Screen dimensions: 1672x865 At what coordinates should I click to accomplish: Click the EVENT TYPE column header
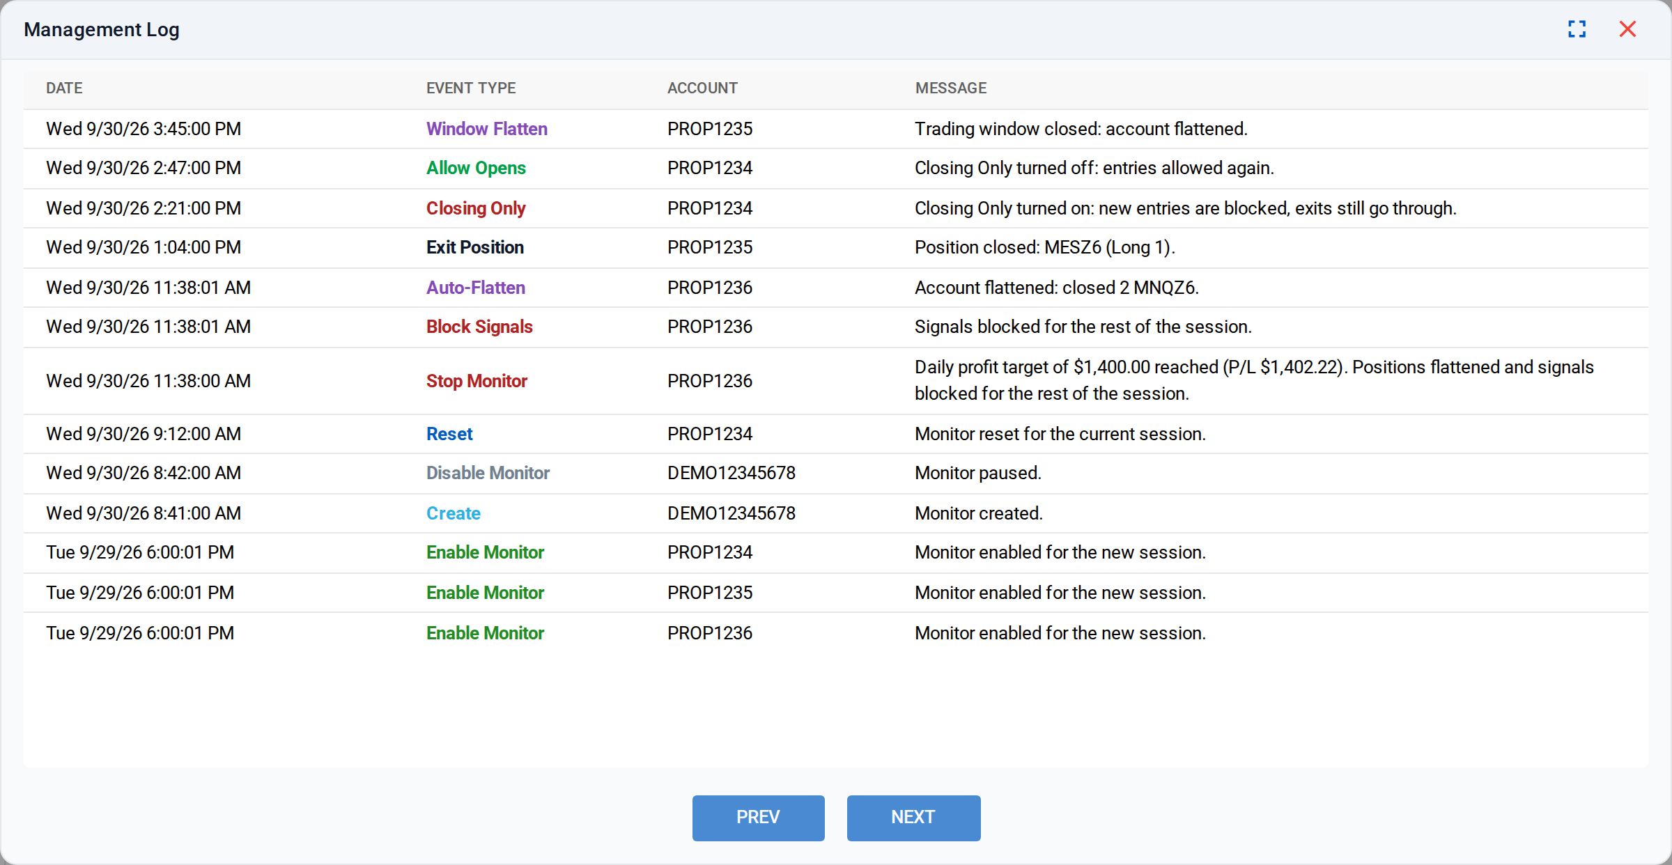[x=471, y=88]
